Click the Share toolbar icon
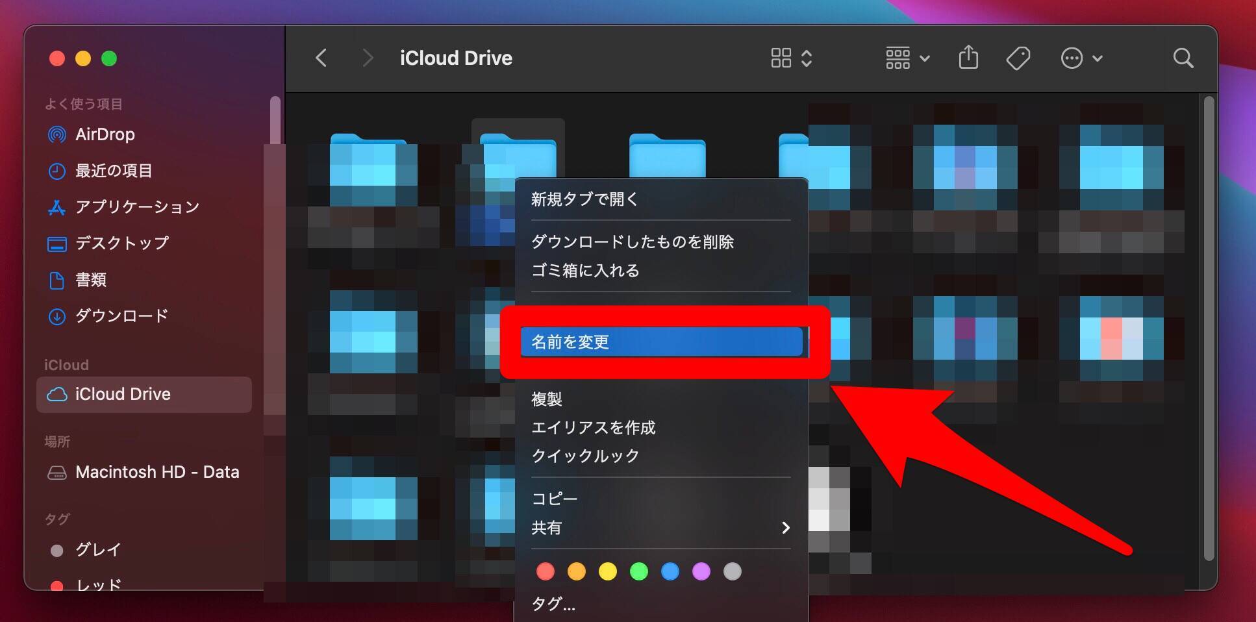 coord(968,57)
